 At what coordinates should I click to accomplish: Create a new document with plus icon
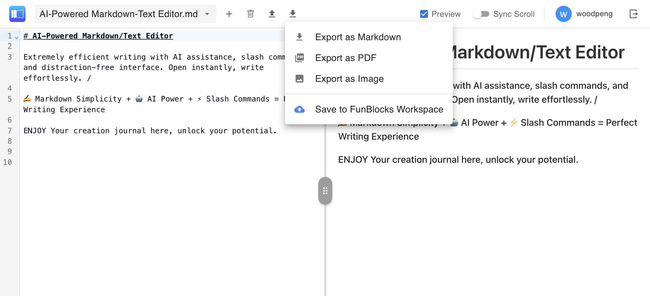click(x=229, y=14)
